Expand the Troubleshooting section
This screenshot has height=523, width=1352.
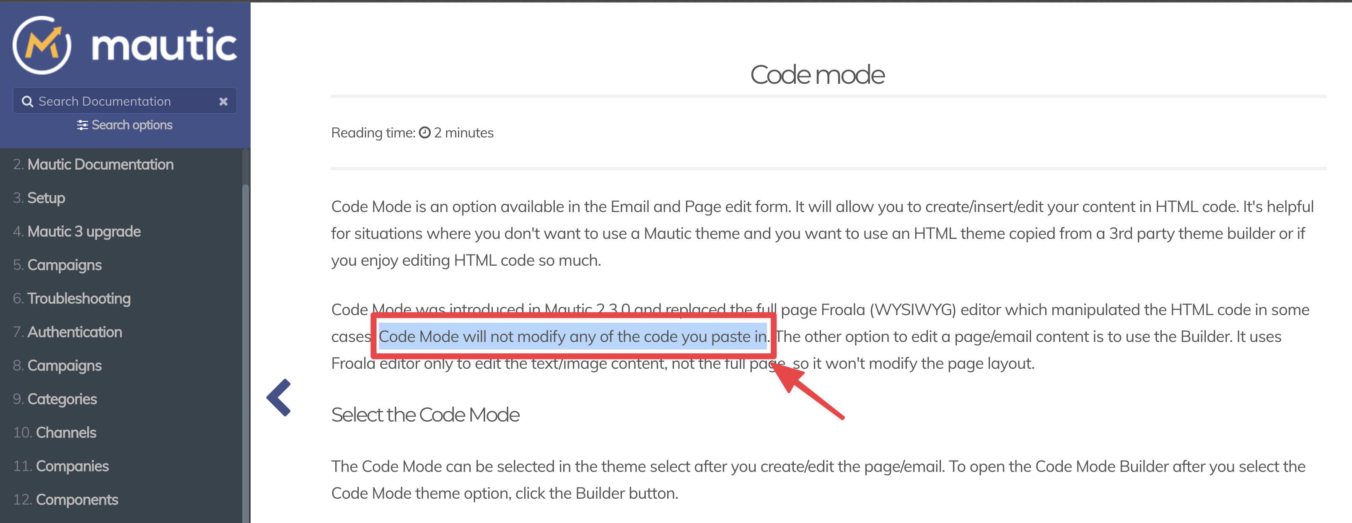pos(79,298)
